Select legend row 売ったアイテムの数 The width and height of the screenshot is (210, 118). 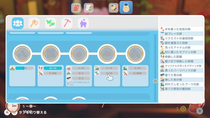(x=181, y=47)
